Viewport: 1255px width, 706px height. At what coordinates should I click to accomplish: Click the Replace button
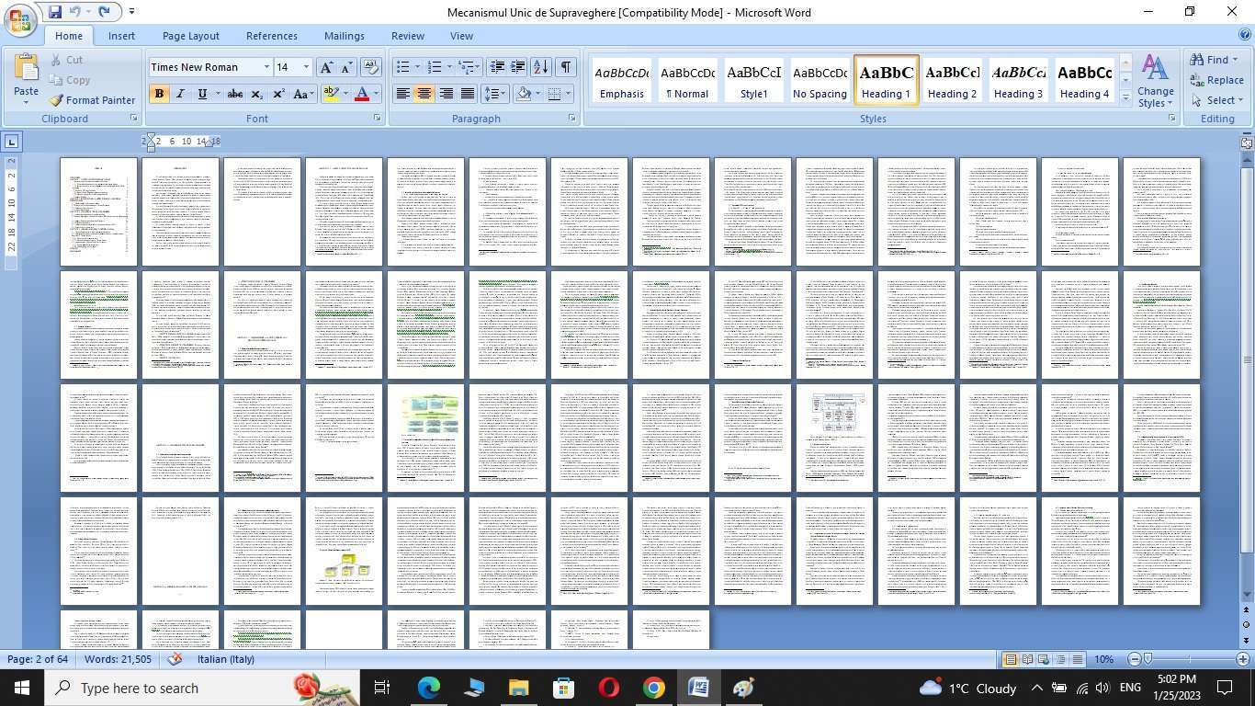coord(1216,80)
